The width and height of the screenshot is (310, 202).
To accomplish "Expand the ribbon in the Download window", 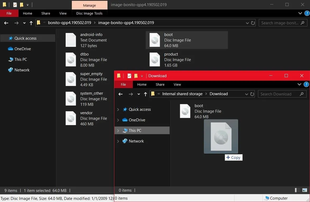I will (x=299, y=84).
